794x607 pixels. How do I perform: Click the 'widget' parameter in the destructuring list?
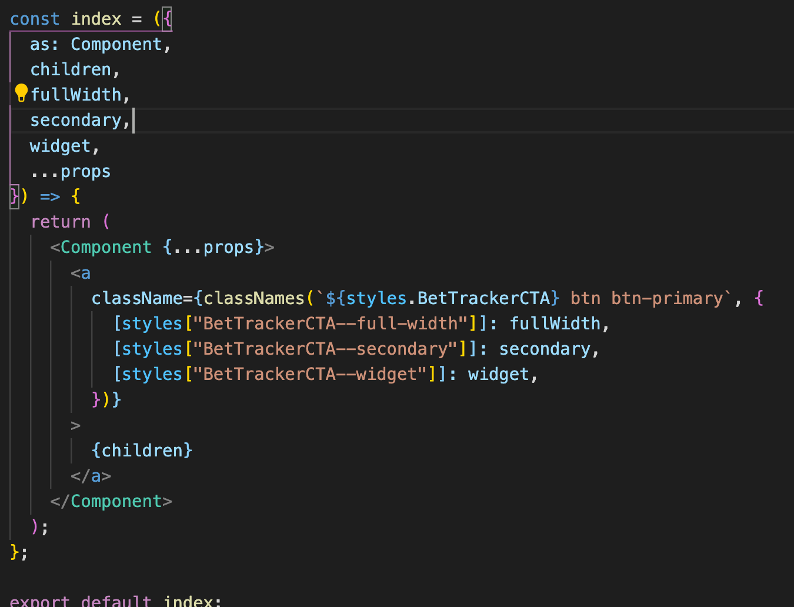click(x=61, y=146)
